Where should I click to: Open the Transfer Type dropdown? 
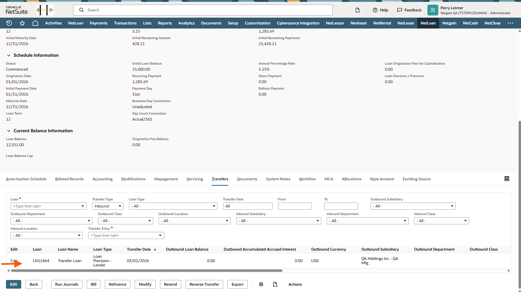(x=108, y=206)
